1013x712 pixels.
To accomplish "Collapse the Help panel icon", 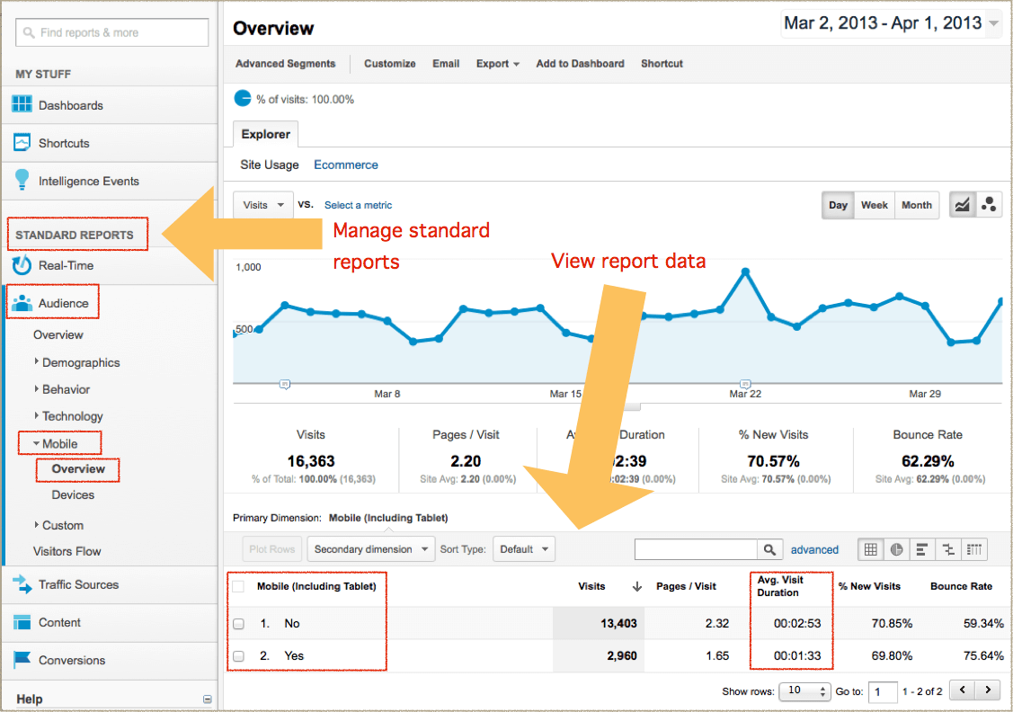I will (208, 699).
